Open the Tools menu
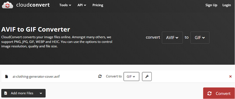This screenshot has width=235, height=99. (x=65, y=5)
